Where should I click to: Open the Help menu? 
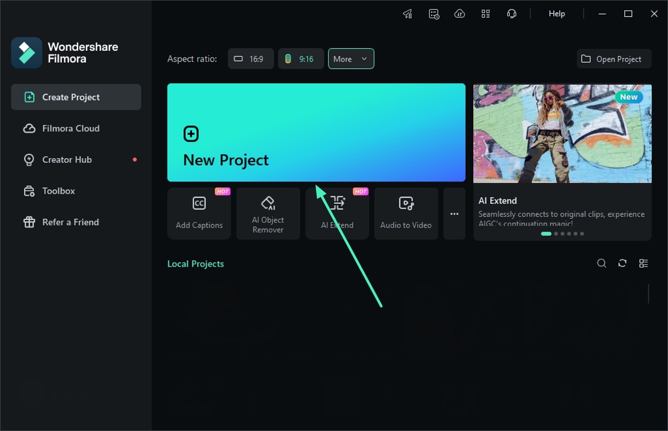556,13
